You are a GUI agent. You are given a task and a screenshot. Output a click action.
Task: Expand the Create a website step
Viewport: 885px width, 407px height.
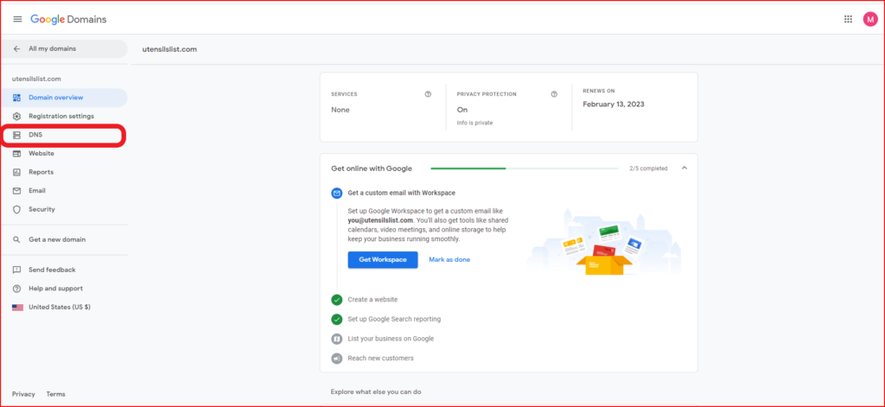tap(372, 300)
